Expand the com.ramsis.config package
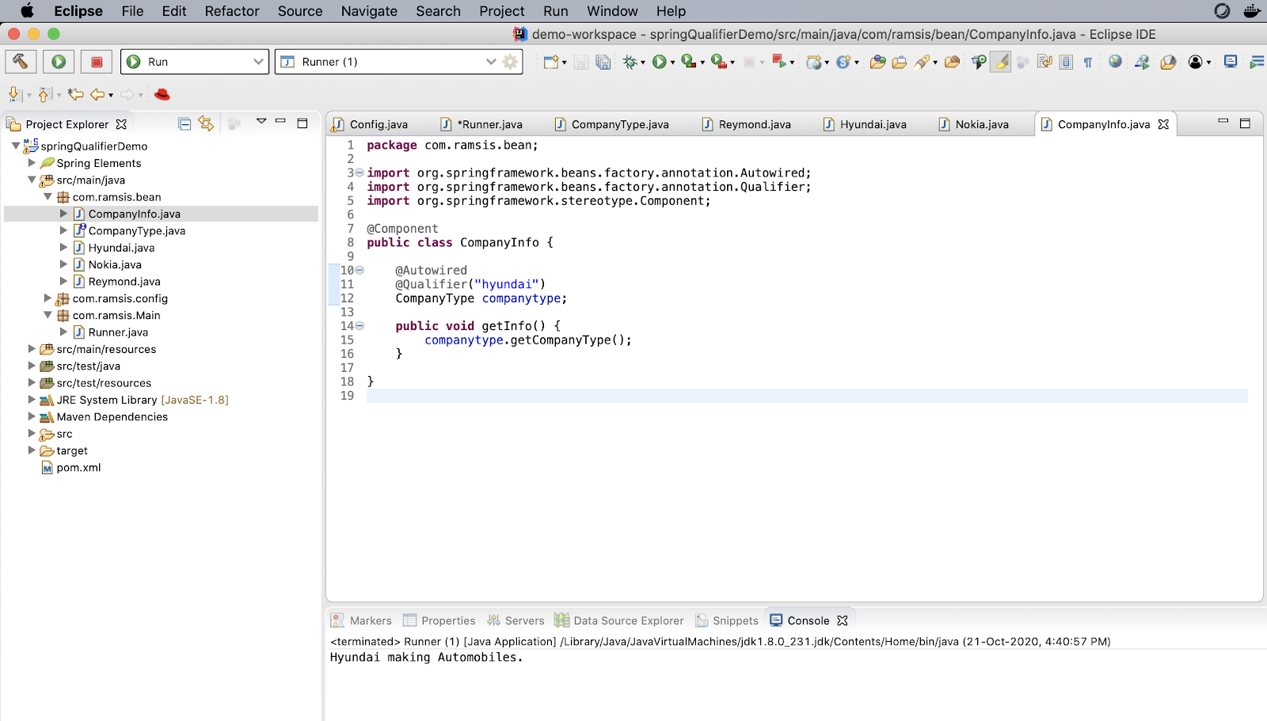 click(48, 298)
